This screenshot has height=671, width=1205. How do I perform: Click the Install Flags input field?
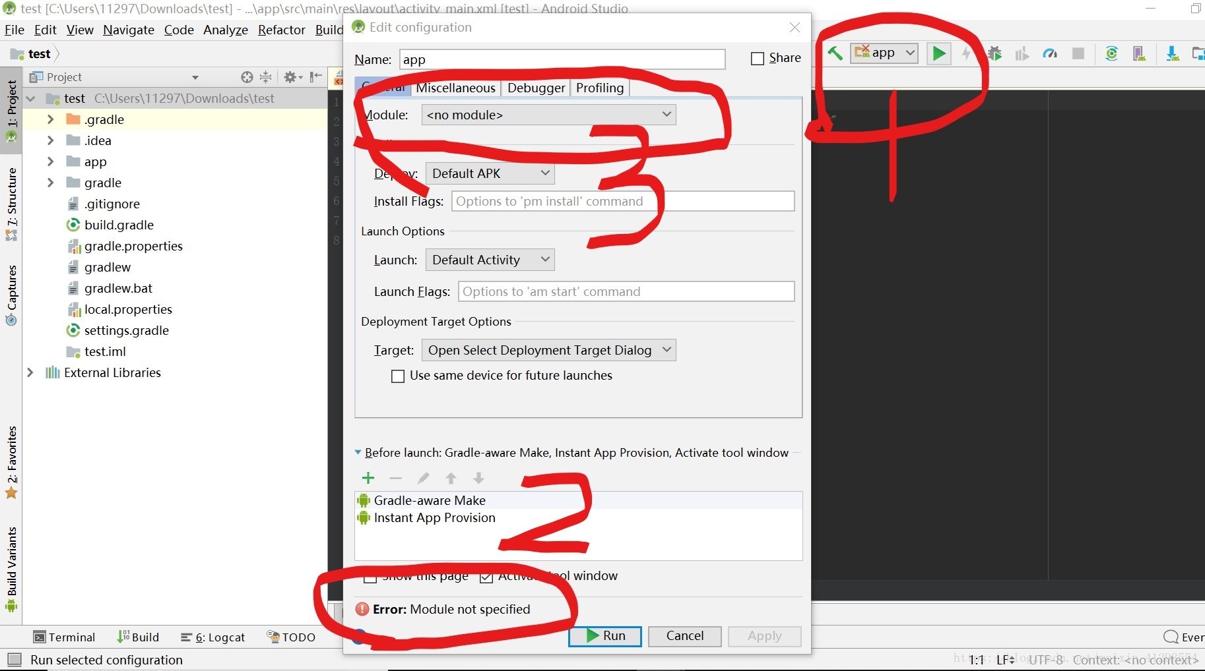tap(623, 201)
